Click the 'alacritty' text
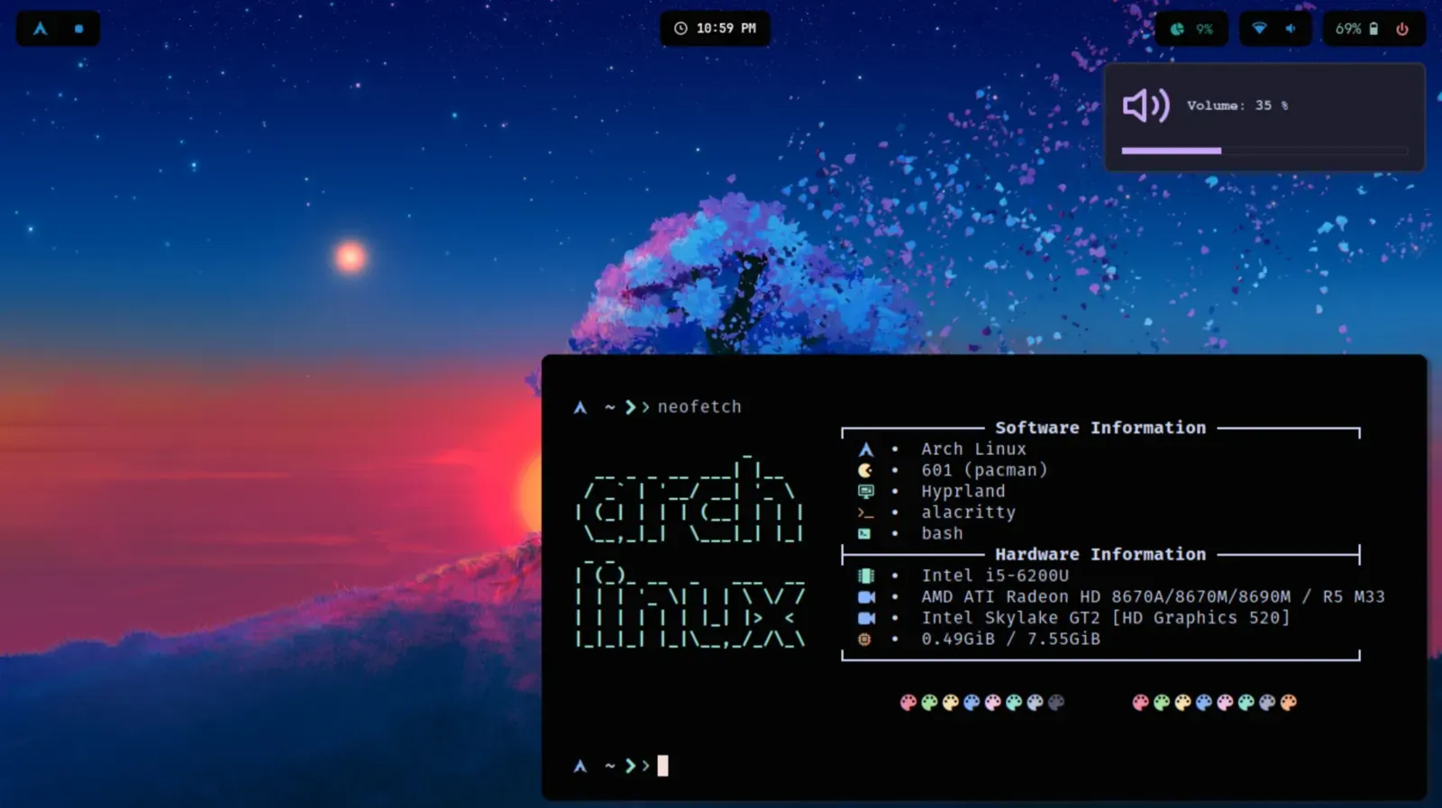 click(968, 513)
